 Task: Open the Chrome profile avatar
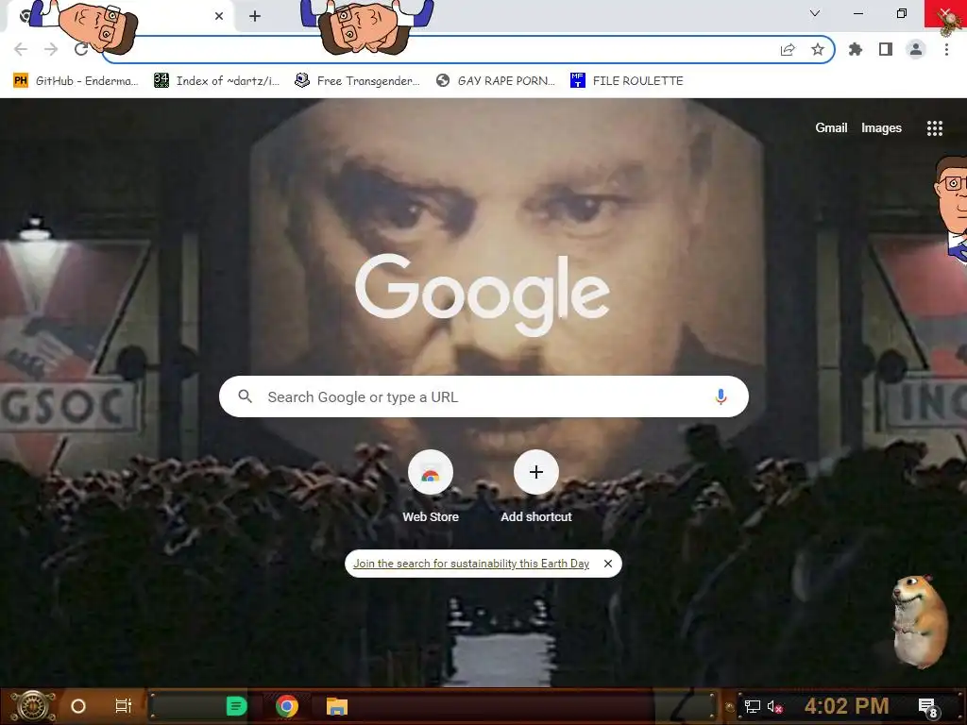coord(916,49)
